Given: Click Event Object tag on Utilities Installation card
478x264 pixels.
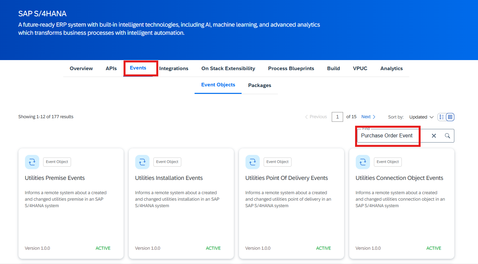Looking at the screenshot, I should tap(167, 162).
